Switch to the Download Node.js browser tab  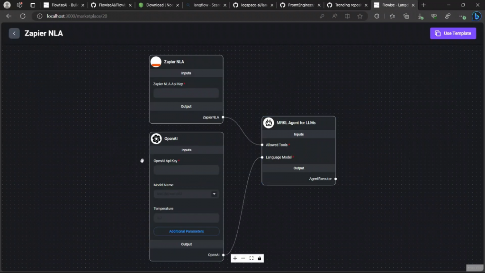pos(158,5)
